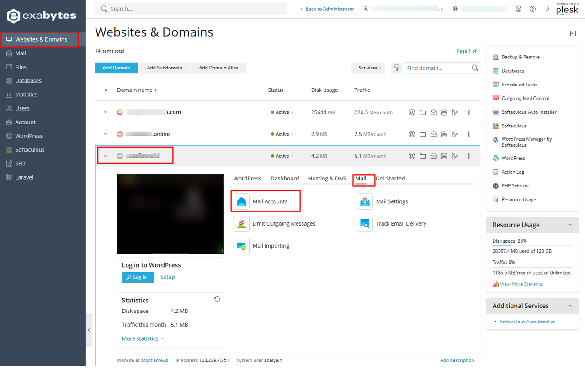Switch to the Dashboard tab
Viewport: 585px width, 370px height.
(285, 179)
